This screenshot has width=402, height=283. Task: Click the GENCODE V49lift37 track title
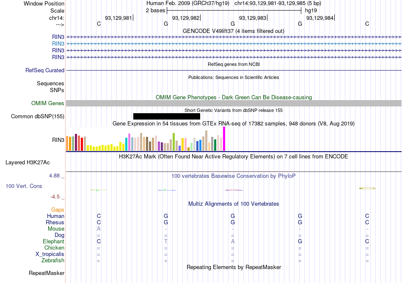pos(234,31)
